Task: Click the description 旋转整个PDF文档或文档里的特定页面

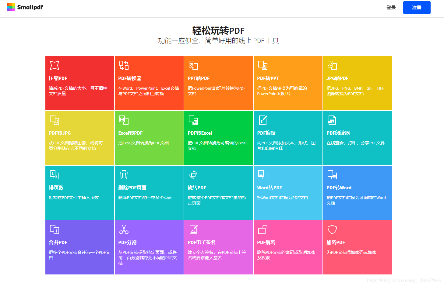Action: (217, 200)
